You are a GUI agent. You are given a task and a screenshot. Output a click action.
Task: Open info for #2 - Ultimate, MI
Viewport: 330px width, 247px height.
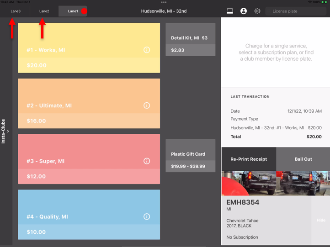click(x=147, y=105)
